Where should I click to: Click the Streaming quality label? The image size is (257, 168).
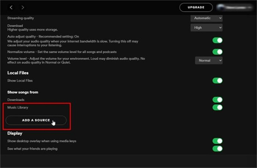click(x=20, y=18)
